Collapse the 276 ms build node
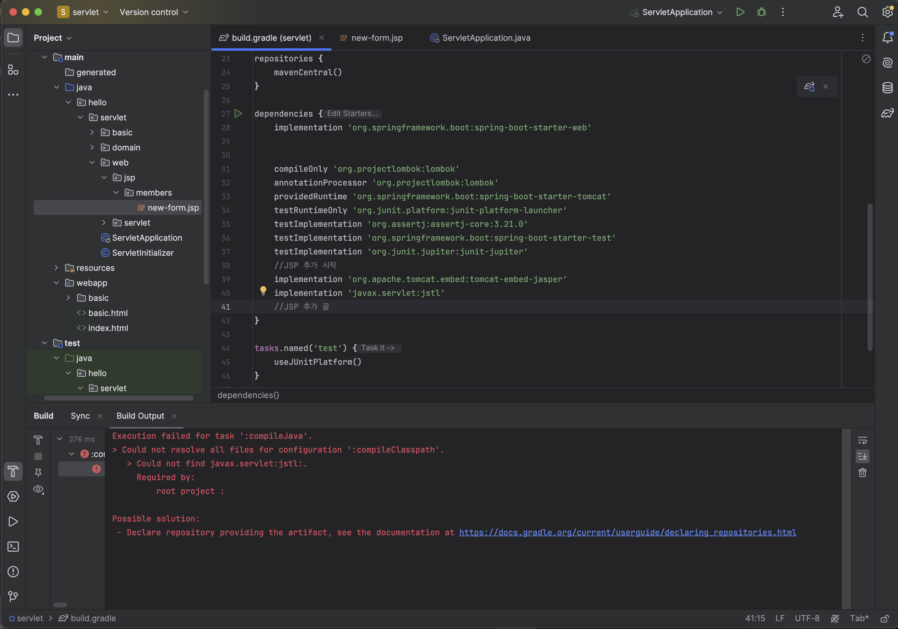The image size is (898, 629). [60, 439]
